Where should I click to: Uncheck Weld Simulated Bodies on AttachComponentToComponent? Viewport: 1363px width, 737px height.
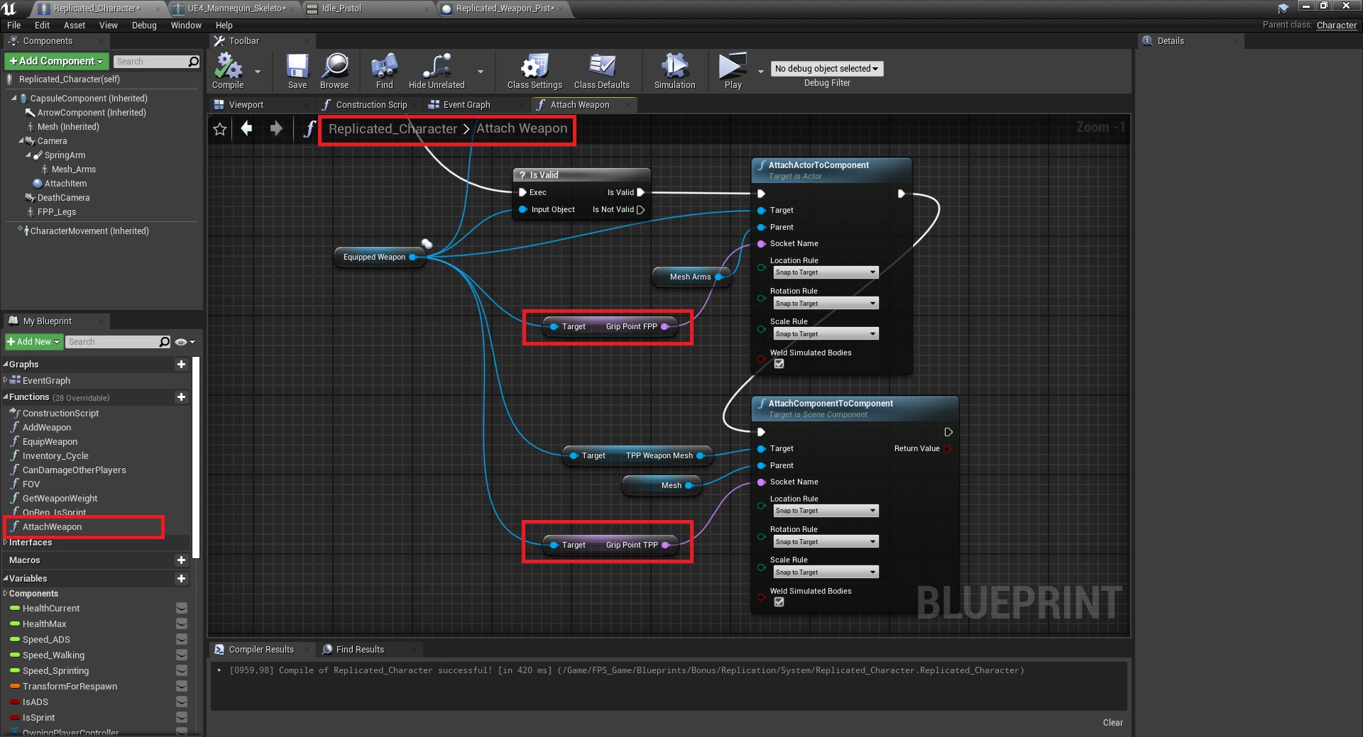[779, 602]
